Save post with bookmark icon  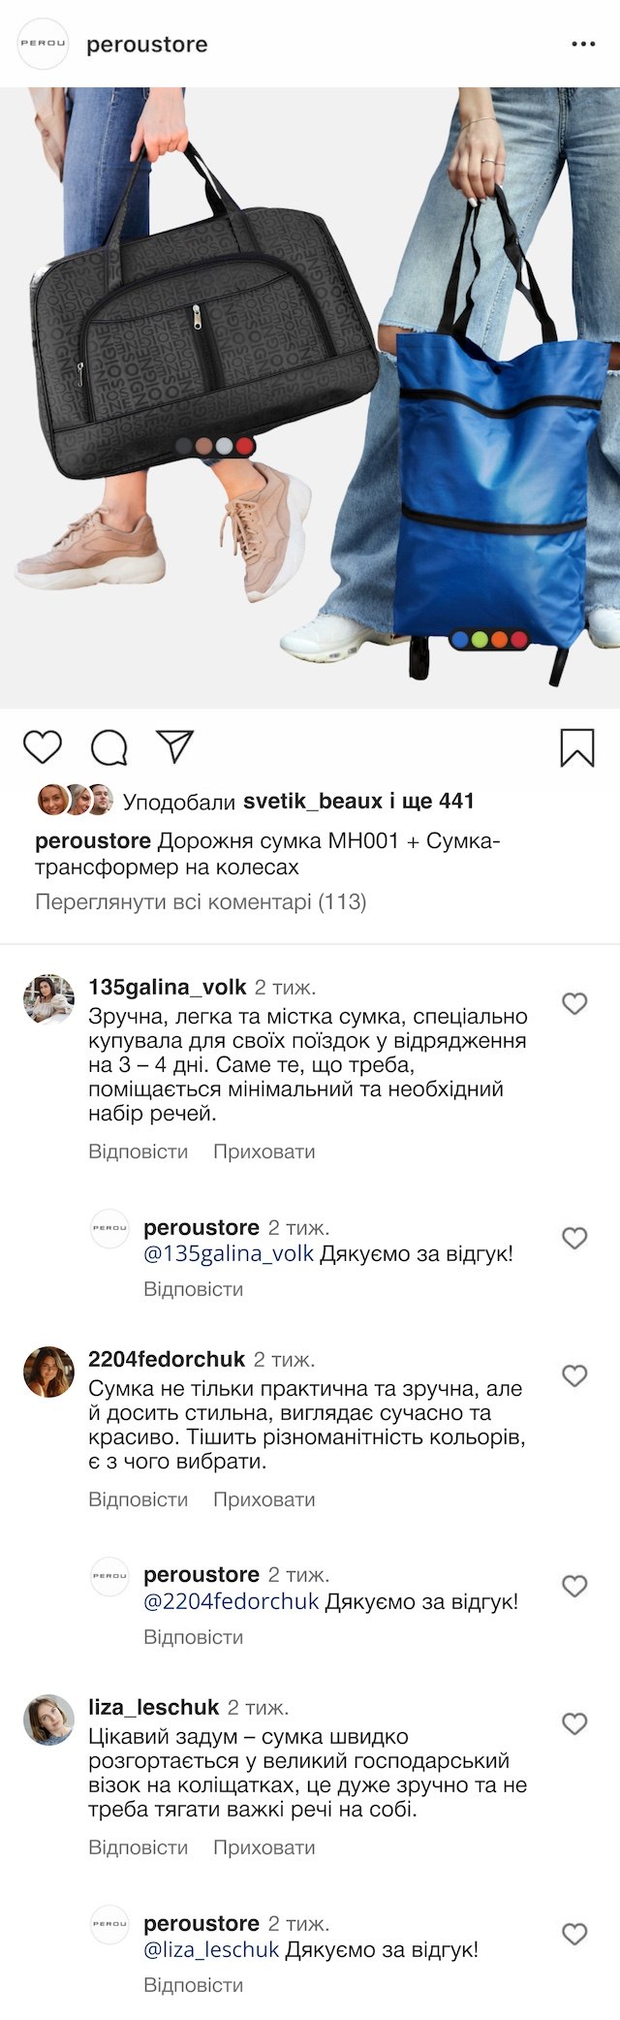[x=577, y=747]
